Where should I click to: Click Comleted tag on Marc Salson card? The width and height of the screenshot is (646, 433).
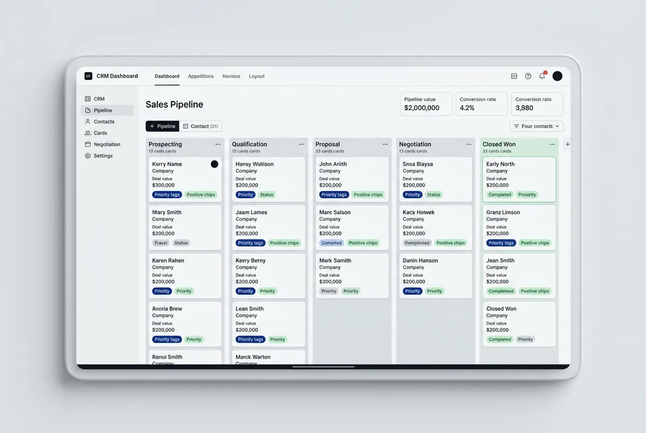(332, 243)
